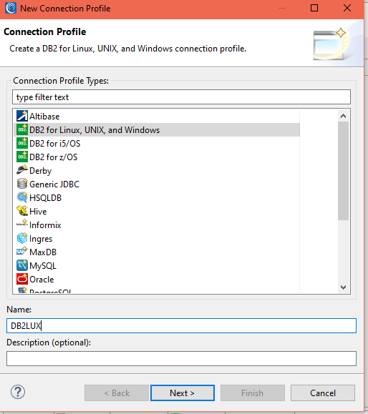Click the Hive bee icon

tap(22, 211)
